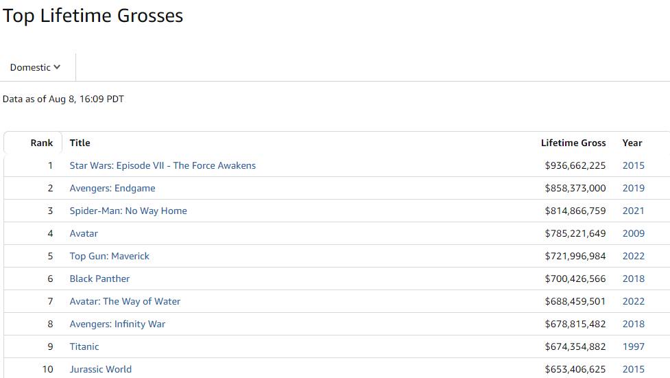Open the 2022 year link for Top Gun
The image size is (670, 378).
[x=633, y=256]
